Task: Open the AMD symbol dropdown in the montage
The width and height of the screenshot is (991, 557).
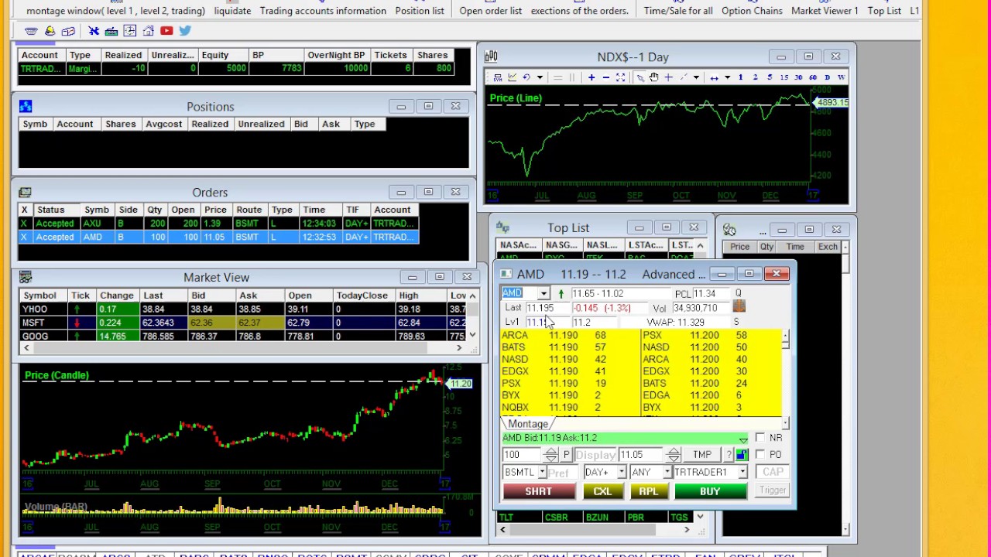Action: point(544,293)
